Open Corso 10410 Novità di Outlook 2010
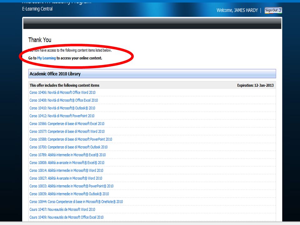This screenshot has width=300, height=225. [62, 108]
